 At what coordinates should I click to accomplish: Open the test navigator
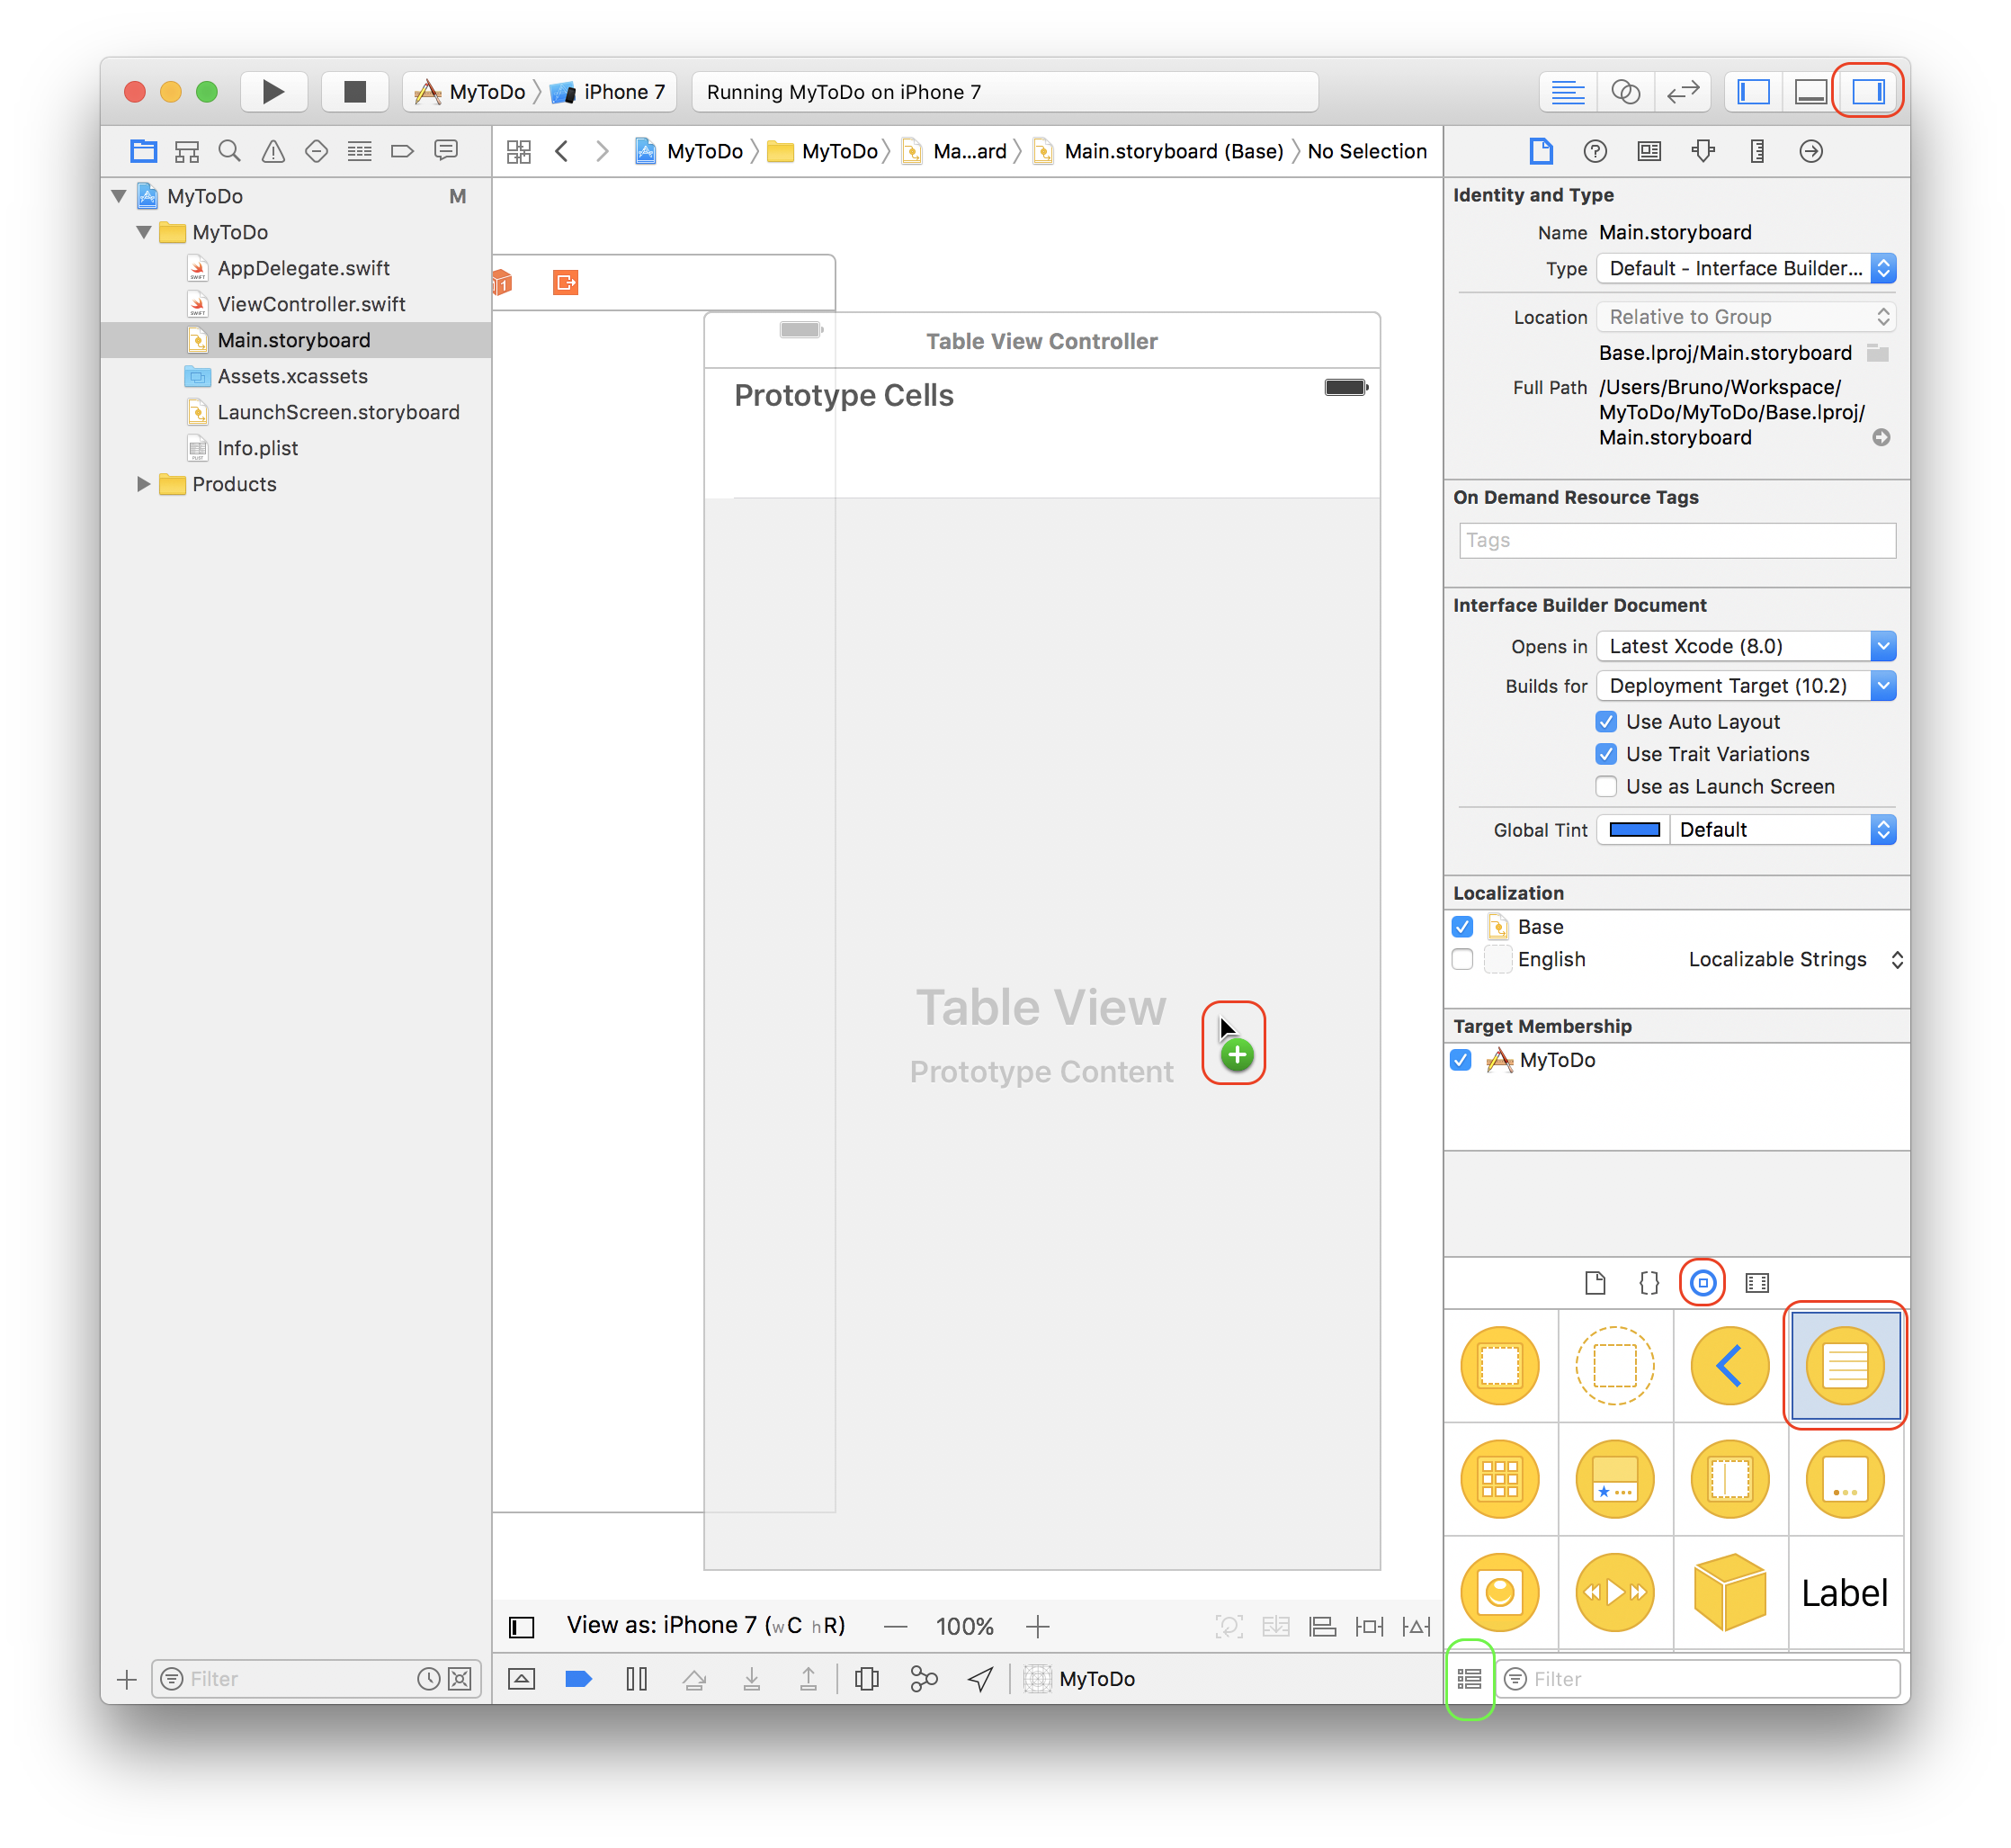tap(316, 151)
